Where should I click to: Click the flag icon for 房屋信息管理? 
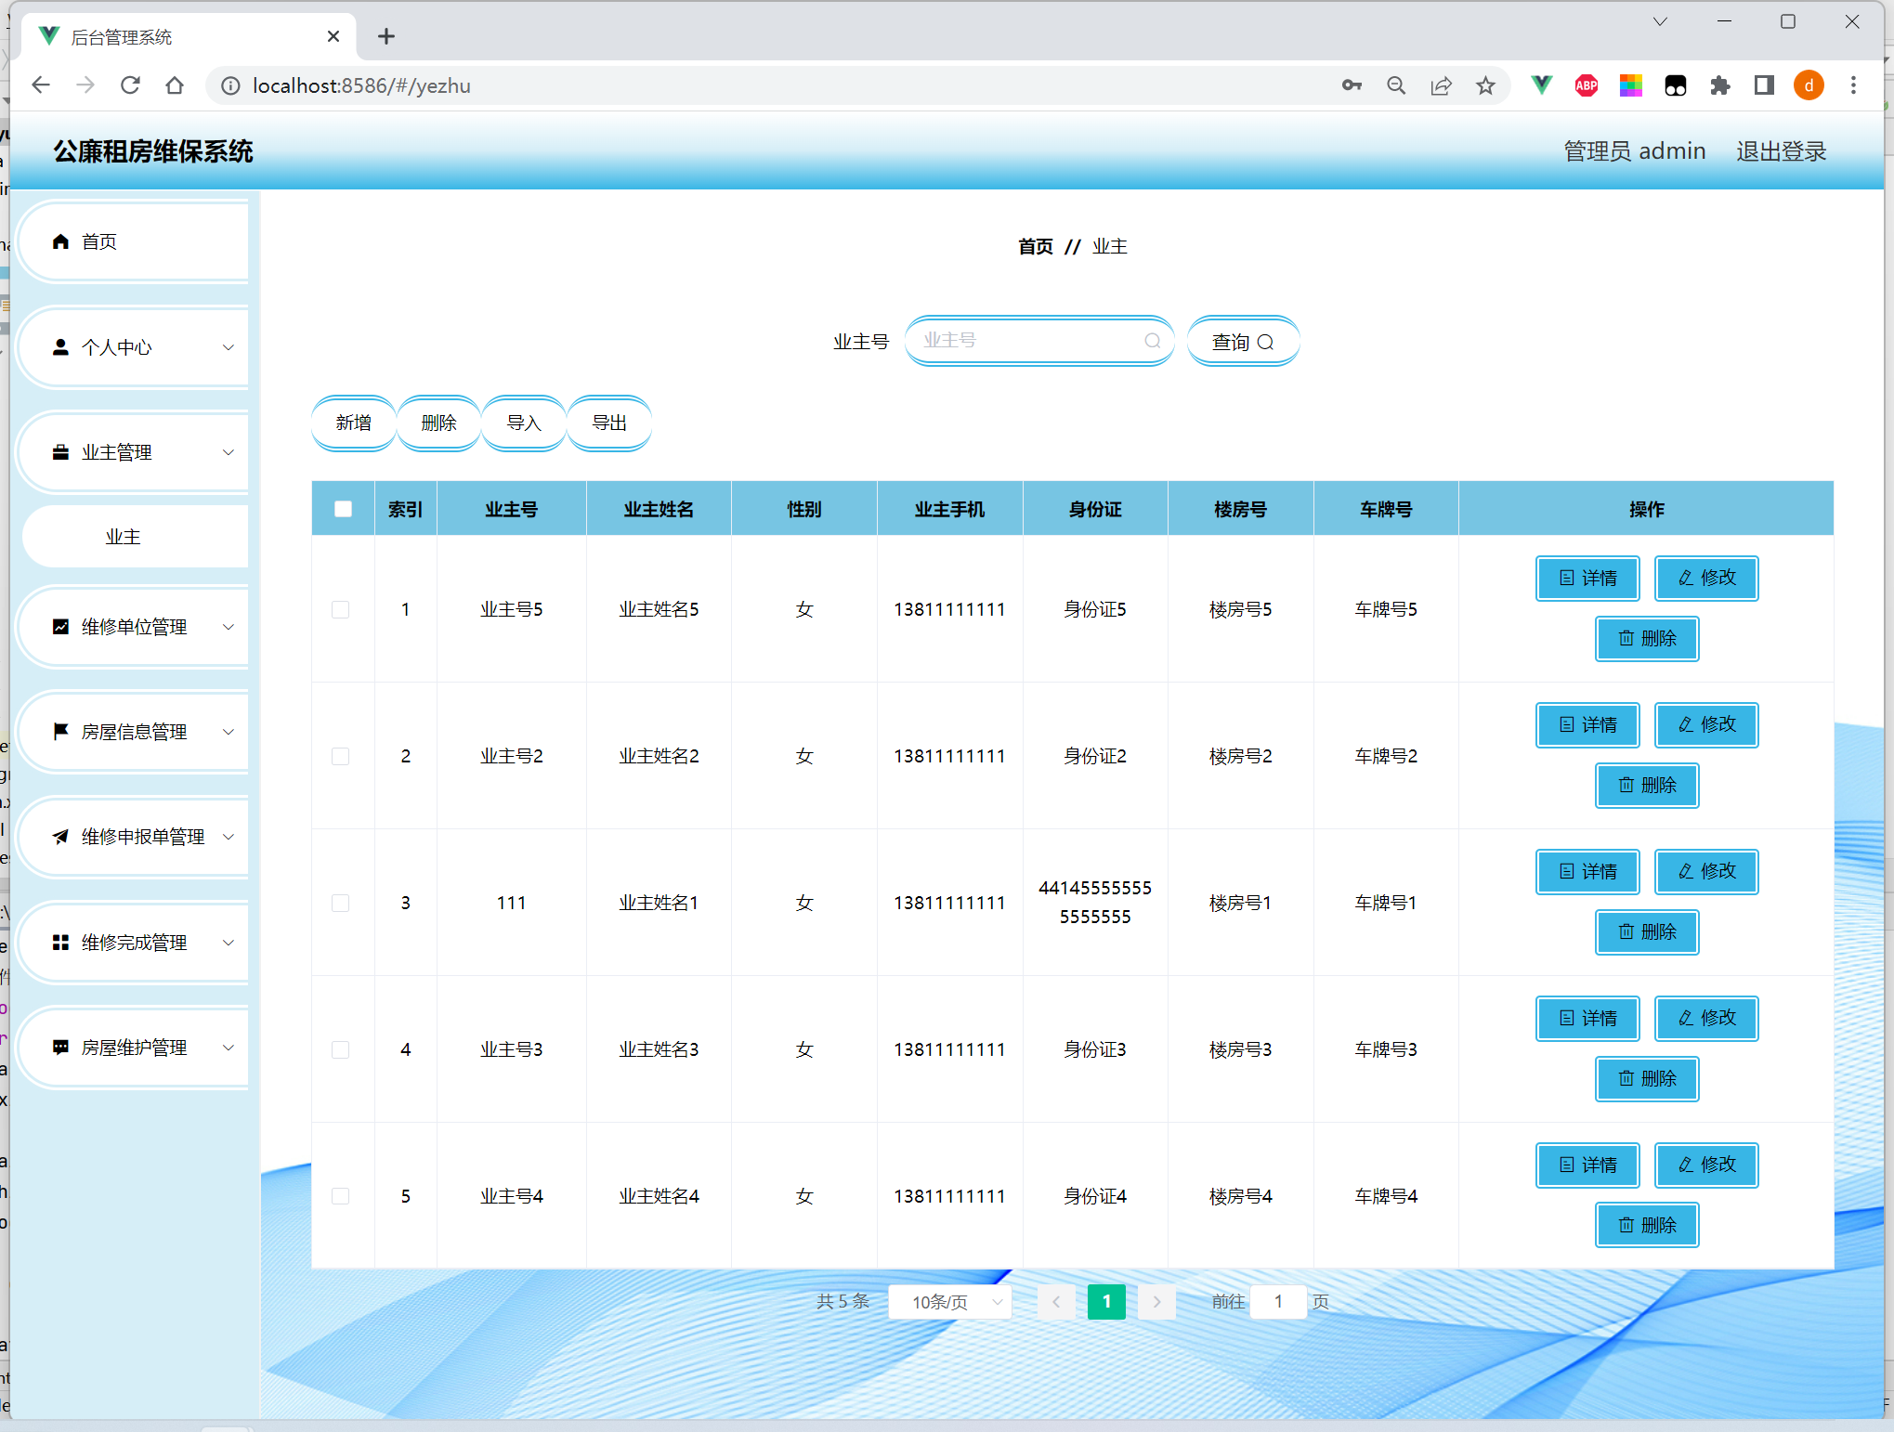click(x=60, y=732)
